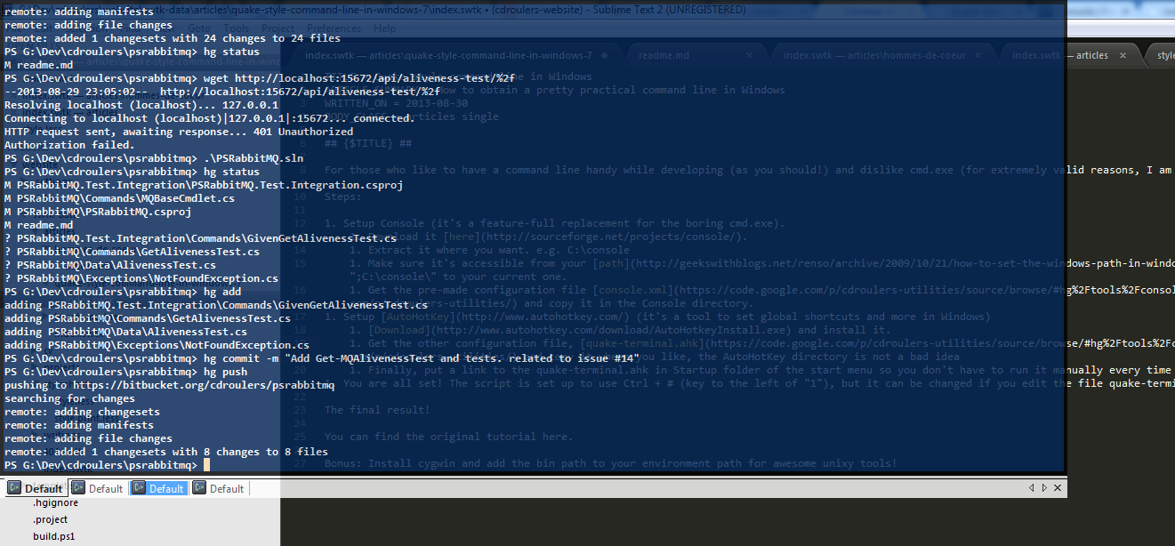Select the second Default console tab

coord(105,488)
